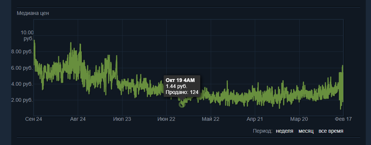Click the 'Июл 23' x-axis label

[x=122, y=119]
